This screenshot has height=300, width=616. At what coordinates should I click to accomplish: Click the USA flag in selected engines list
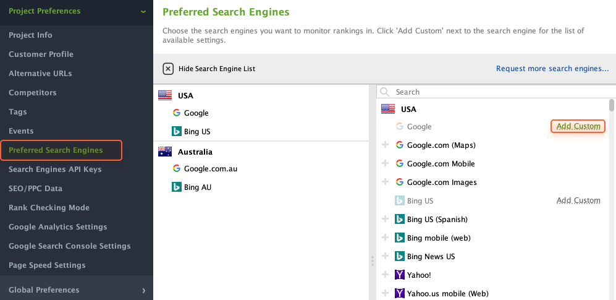(165, 95)
